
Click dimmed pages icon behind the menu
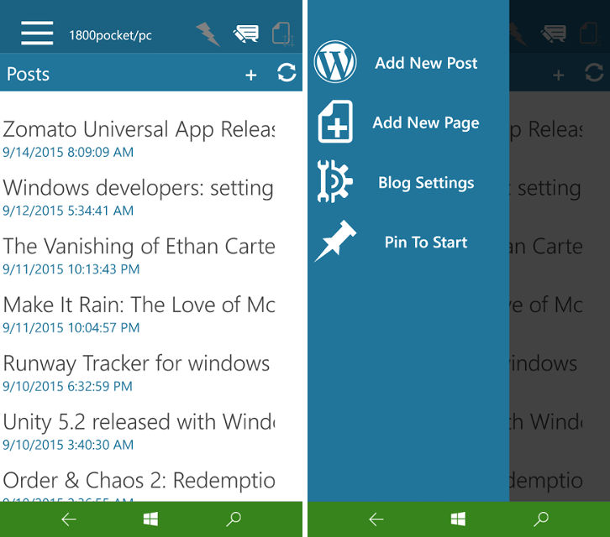[x=590, y=34]
